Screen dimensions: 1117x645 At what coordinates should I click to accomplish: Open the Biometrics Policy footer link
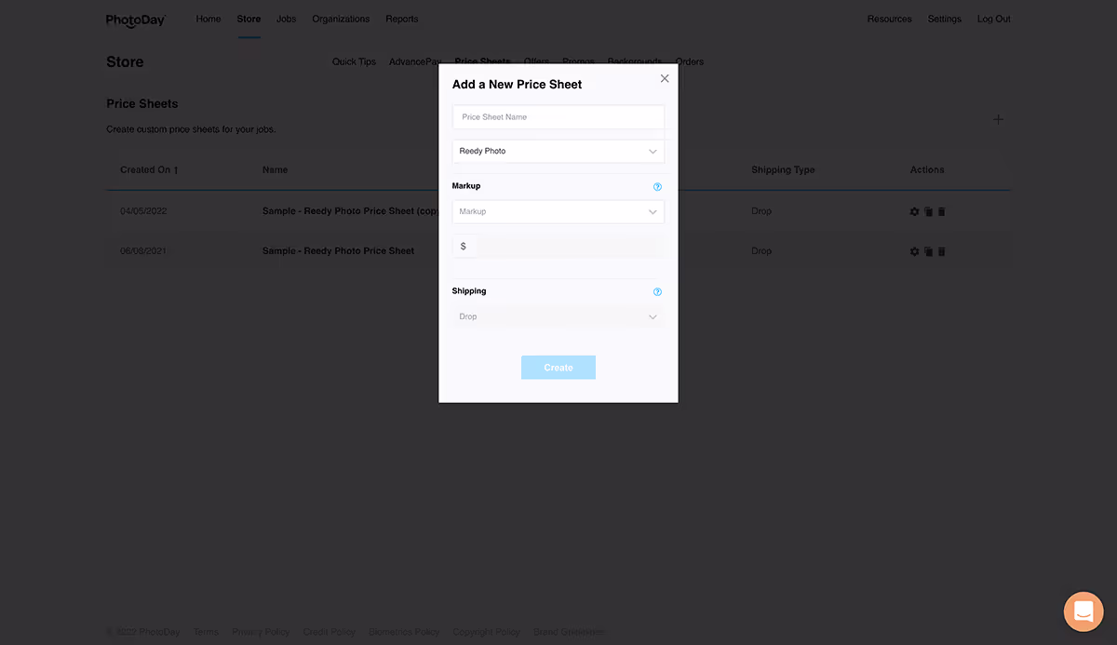(404, 632)
